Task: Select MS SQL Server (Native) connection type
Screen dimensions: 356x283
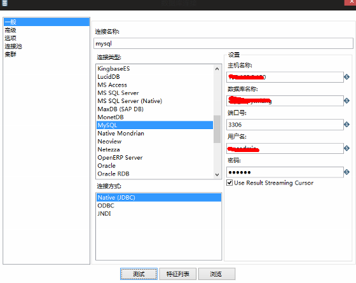Action: click(155, 101)
